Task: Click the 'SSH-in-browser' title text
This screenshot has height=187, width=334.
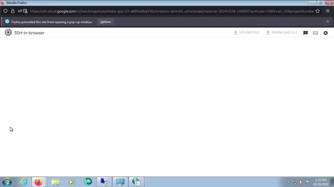Action: tap(29, 33)
